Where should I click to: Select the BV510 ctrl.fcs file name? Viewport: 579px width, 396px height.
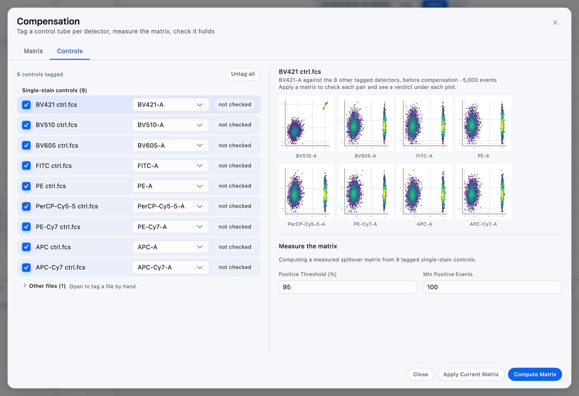(57, 125)
